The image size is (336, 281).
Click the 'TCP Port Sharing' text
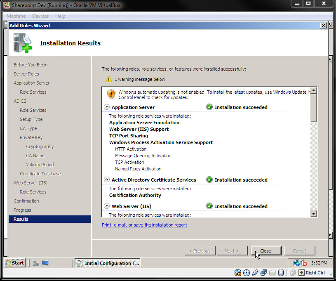pyautogui.click(x=129, y=136)
